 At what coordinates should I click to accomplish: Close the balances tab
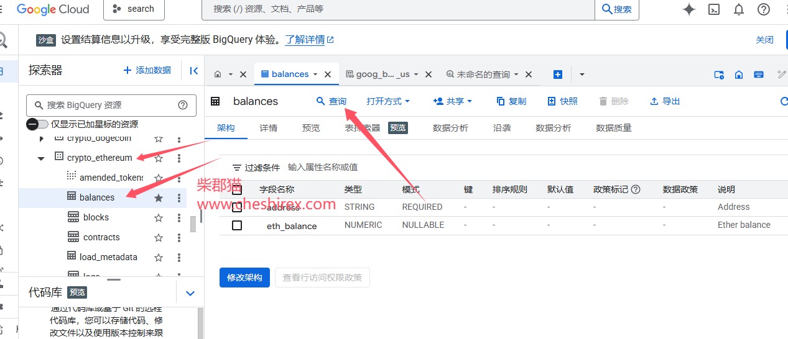328,75
